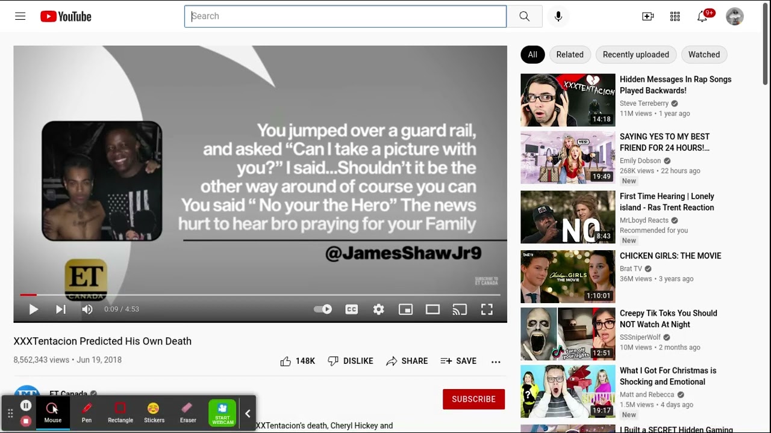Open CHICKEN GIRLS: THE MOVIE title
The width and height of the screenshot is (771, 433).
click(x=670, y=256)
